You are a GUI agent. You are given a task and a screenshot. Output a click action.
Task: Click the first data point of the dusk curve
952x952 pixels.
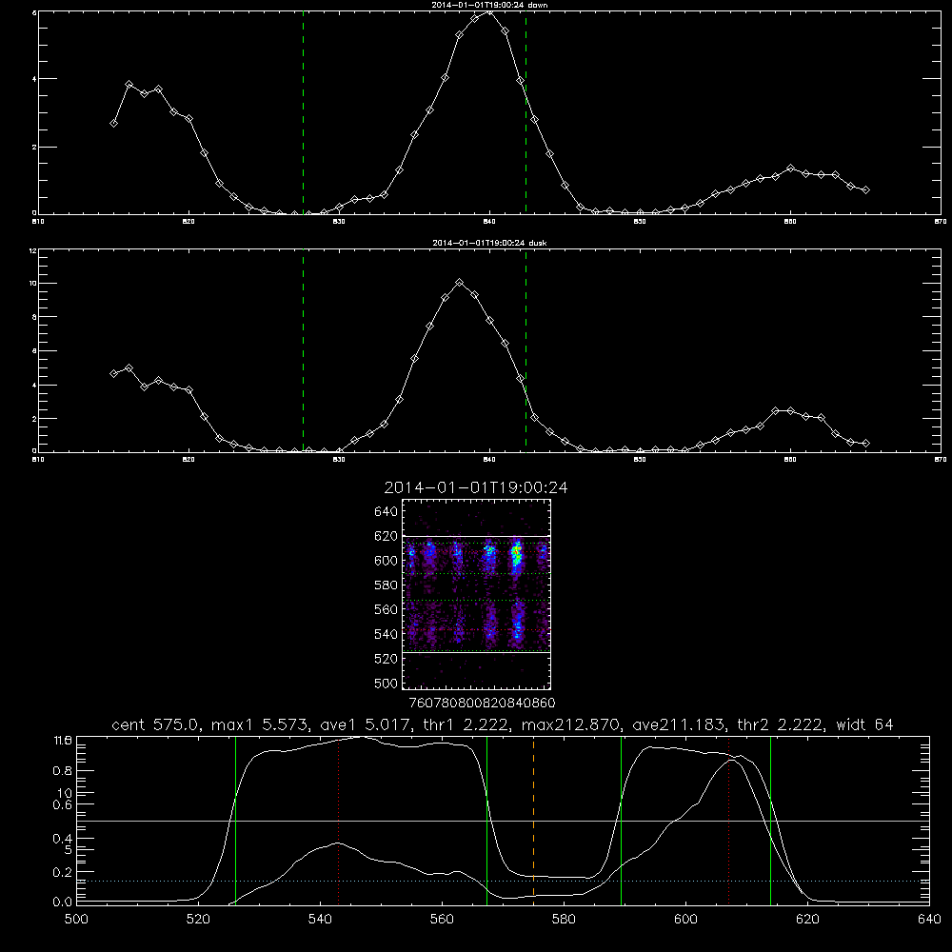click(113, 373)
